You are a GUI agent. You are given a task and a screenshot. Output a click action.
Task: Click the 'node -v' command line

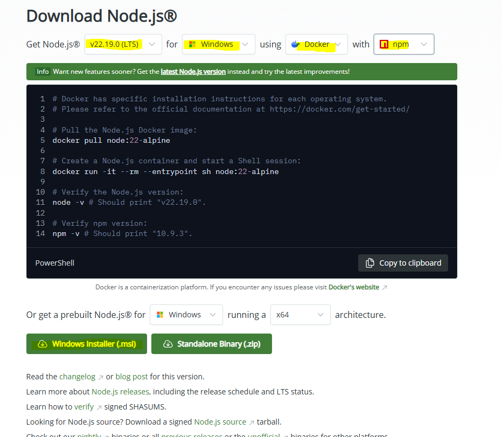pos(129,202)
